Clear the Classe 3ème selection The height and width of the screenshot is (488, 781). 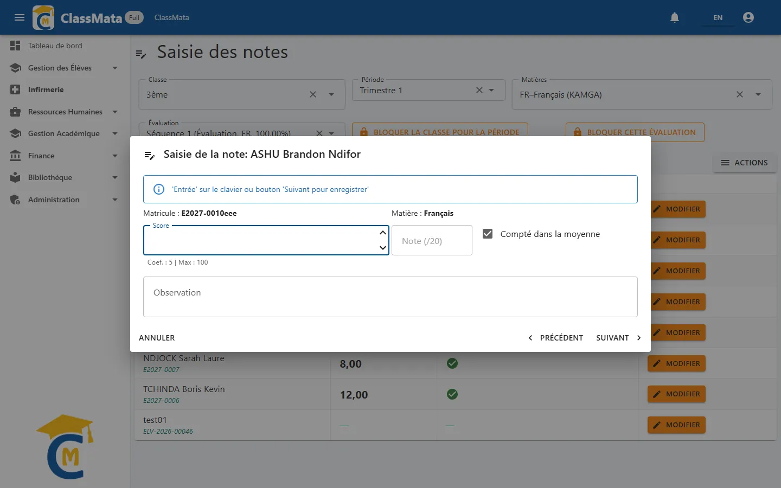pos(313,94)
